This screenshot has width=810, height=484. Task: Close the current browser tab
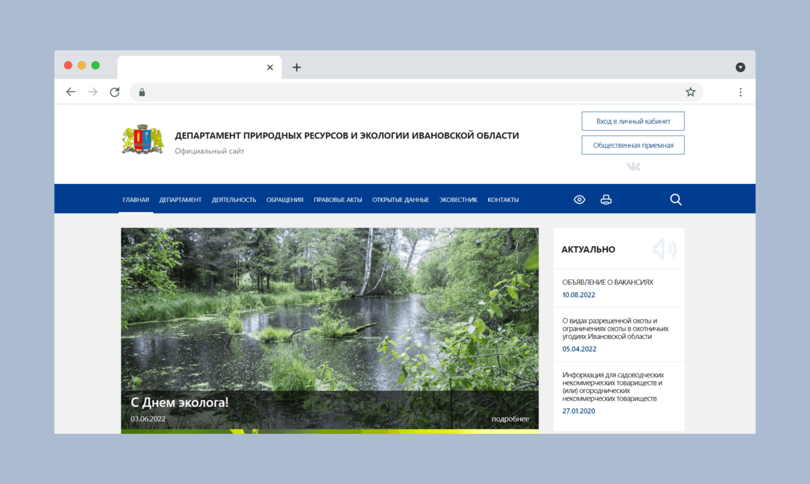pos(270,67)
